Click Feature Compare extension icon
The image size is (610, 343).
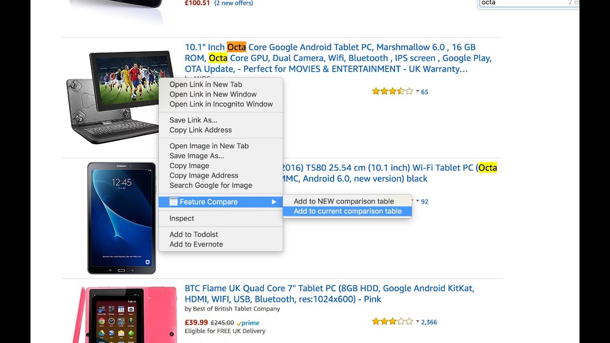173,202
